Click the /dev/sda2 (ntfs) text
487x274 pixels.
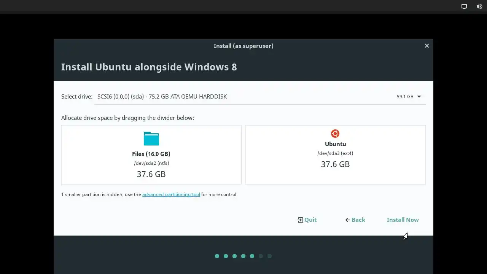pos(151,163)
